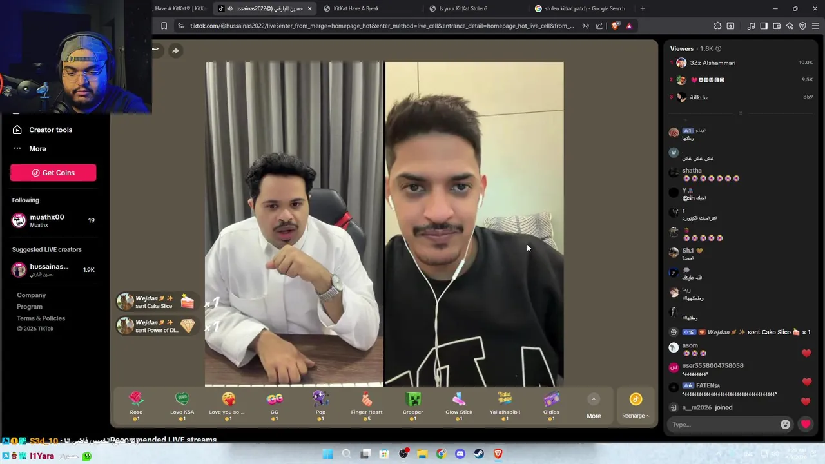This screenshot has height=464, width=825.
Task: Expand Terms & Policies footer section
Action: pos(41,318)
